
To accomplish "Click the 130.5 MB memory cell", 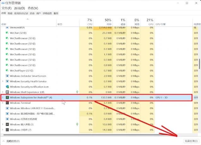I will coord(103,98).
